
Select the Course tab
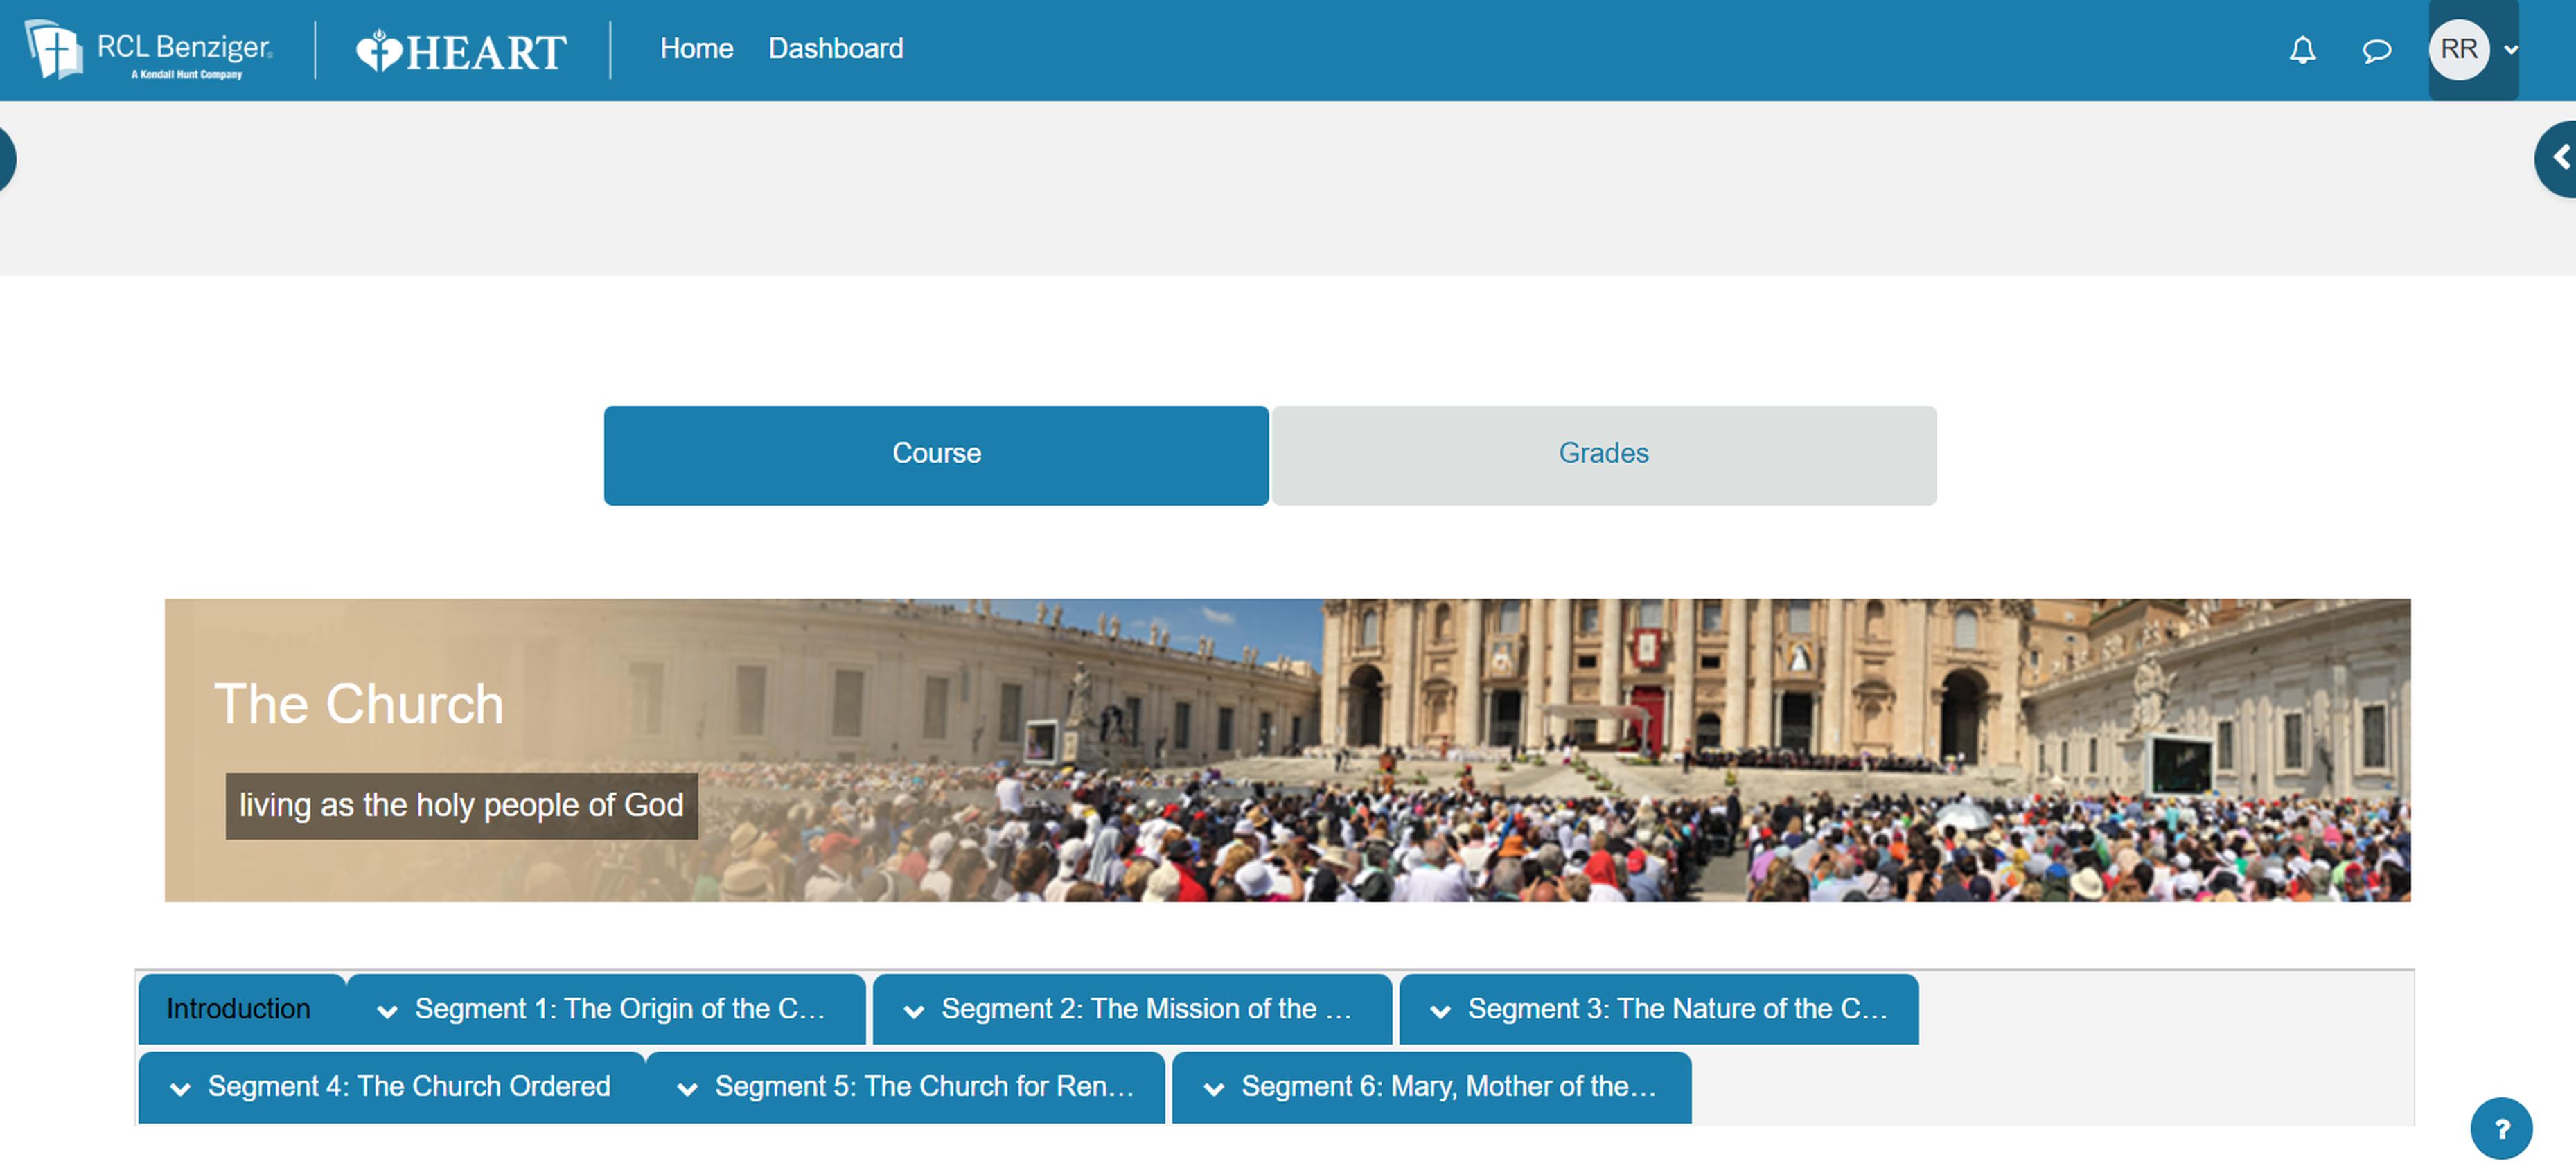click(935, 454)
